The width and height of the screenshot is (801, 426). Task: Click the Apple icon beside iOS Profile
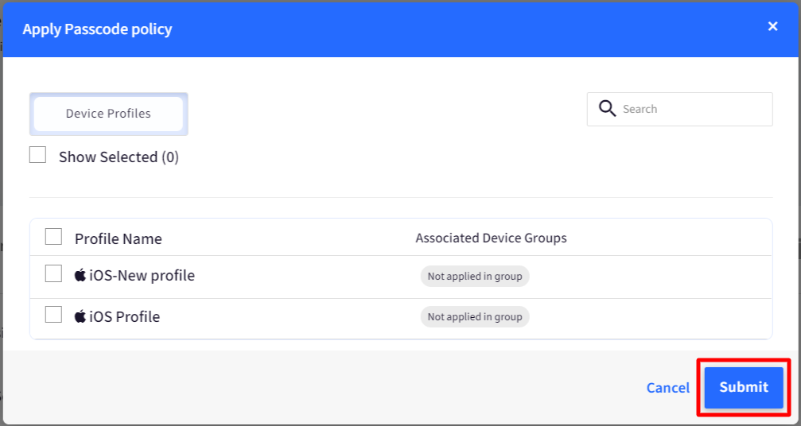point(80,316)
